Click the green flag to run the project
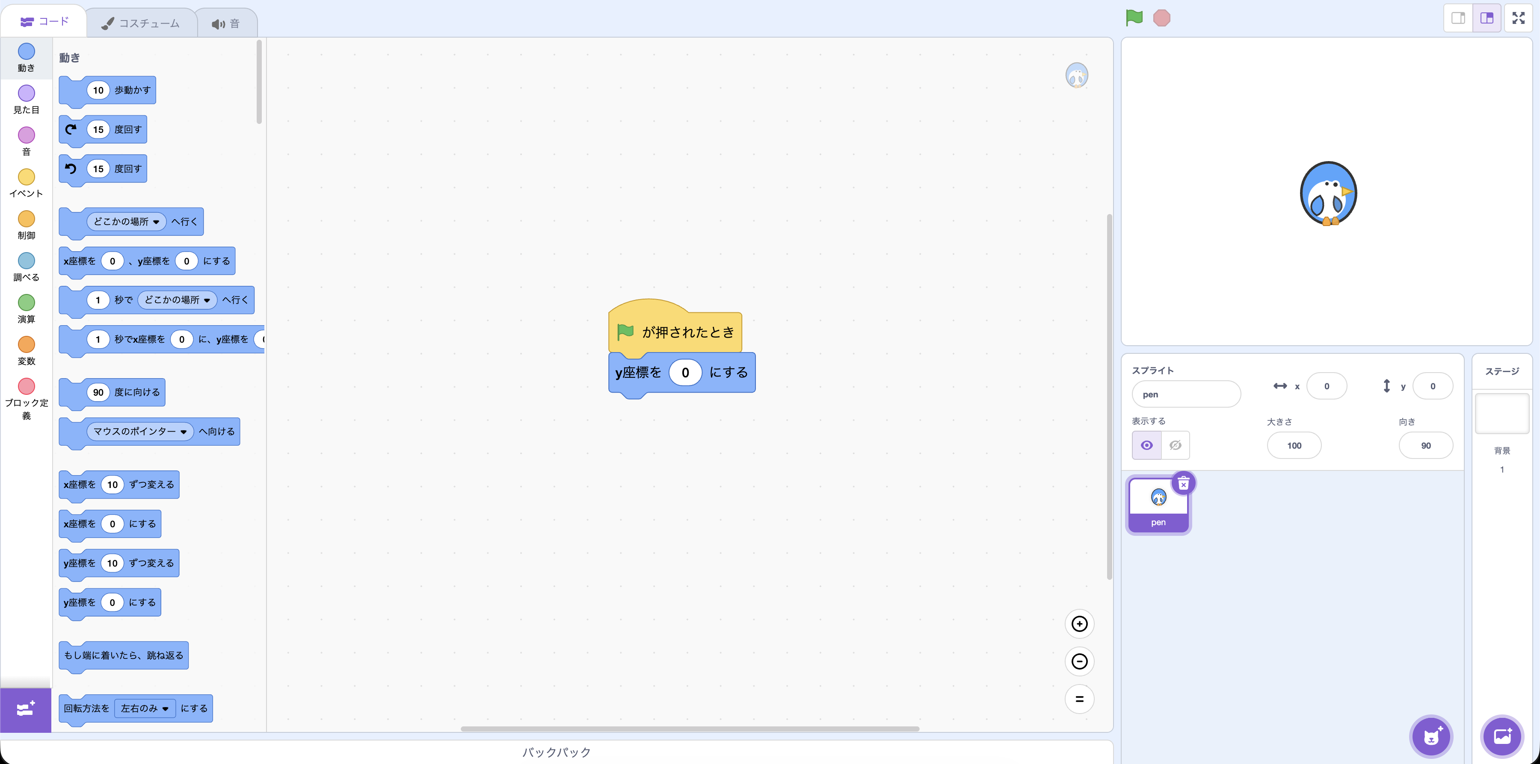The height and width of the screenshot is (764, 1540). [1134, 18]
